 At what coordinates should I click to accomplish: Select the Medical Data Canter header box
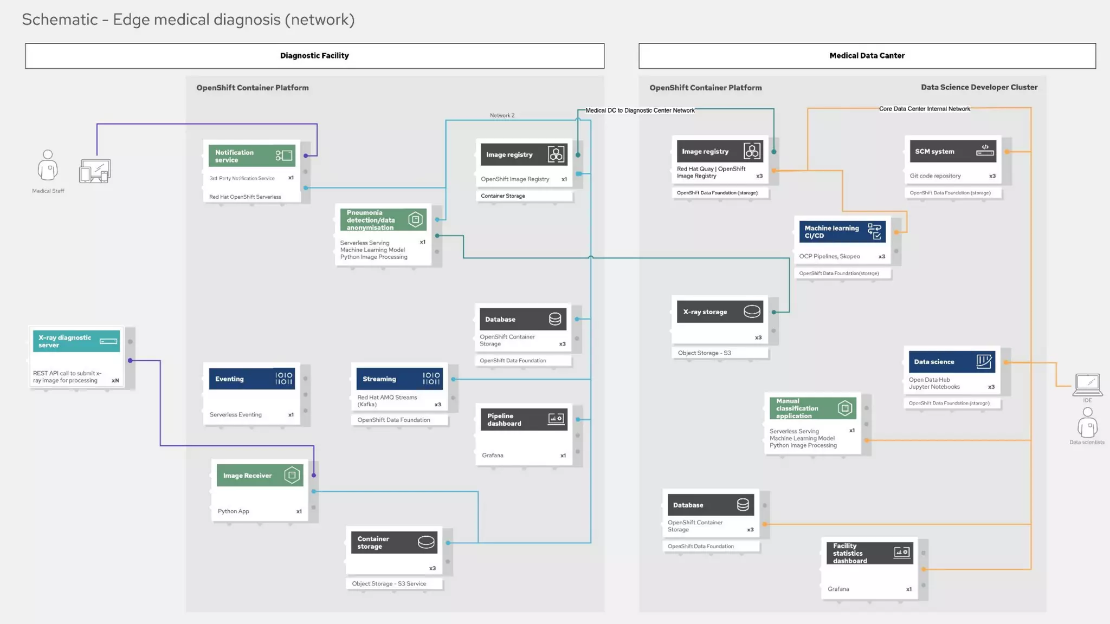(x=867, y=56)
